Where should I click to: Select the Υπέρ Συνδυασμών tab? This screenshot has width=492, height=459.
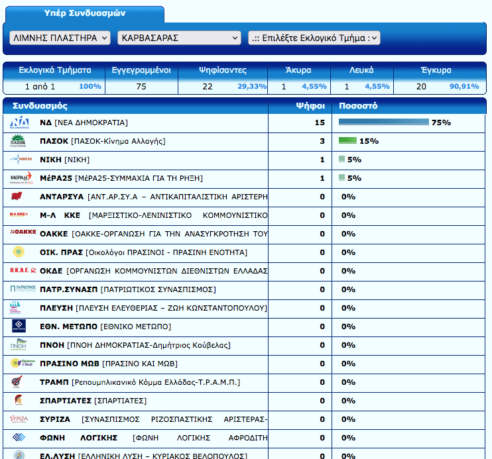[84, 13]
